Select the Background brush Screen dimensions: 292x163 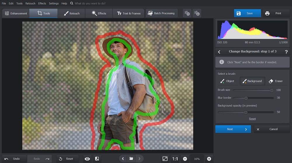(x=252, y=81)
